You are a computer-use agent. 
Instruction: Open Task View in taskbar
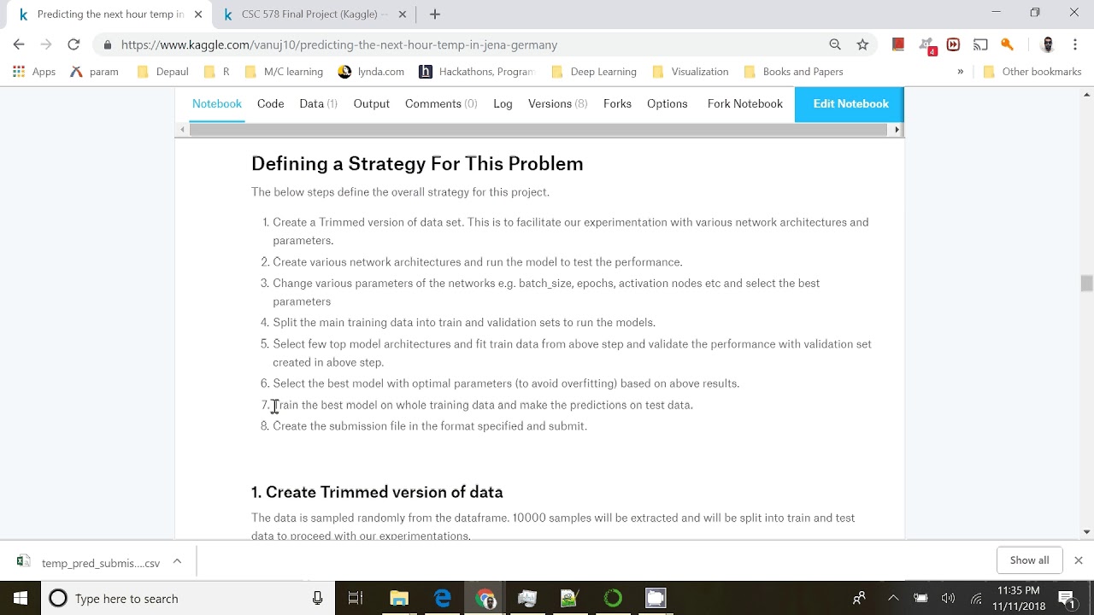pos(356,598)
